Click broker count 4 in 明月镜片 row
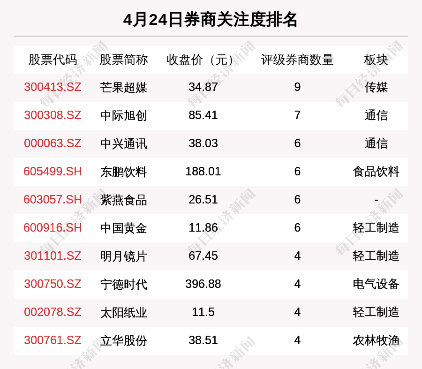The height and width of the screenshot is (369, 422). pos(297,256)
